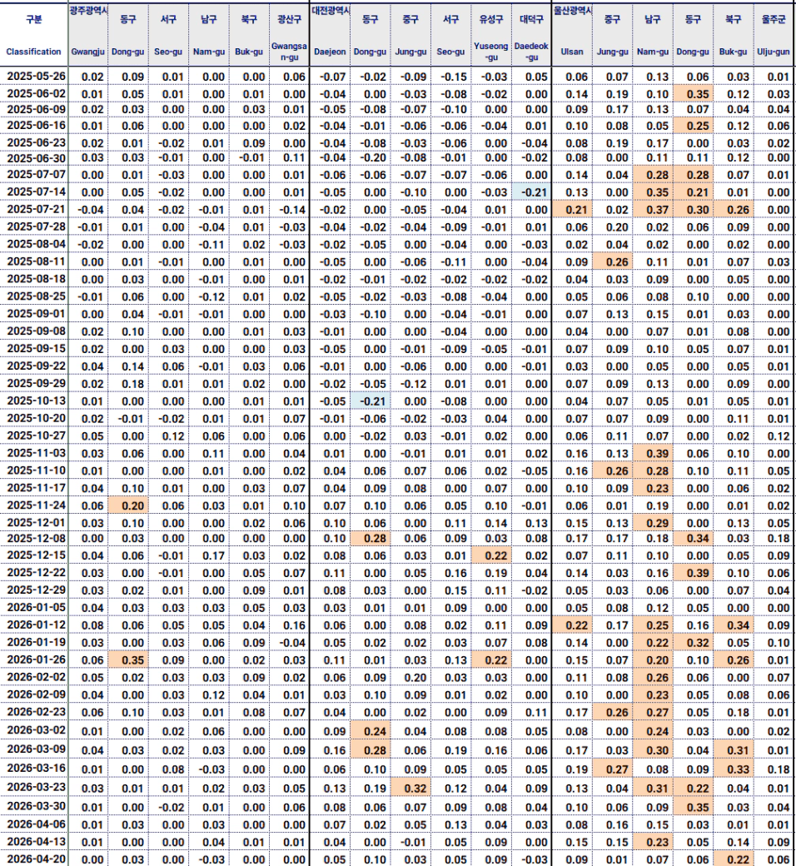Select the 2025-12-29 date cell
The width and height of the screenshot is (796, 866).
[x=36, y=590]
